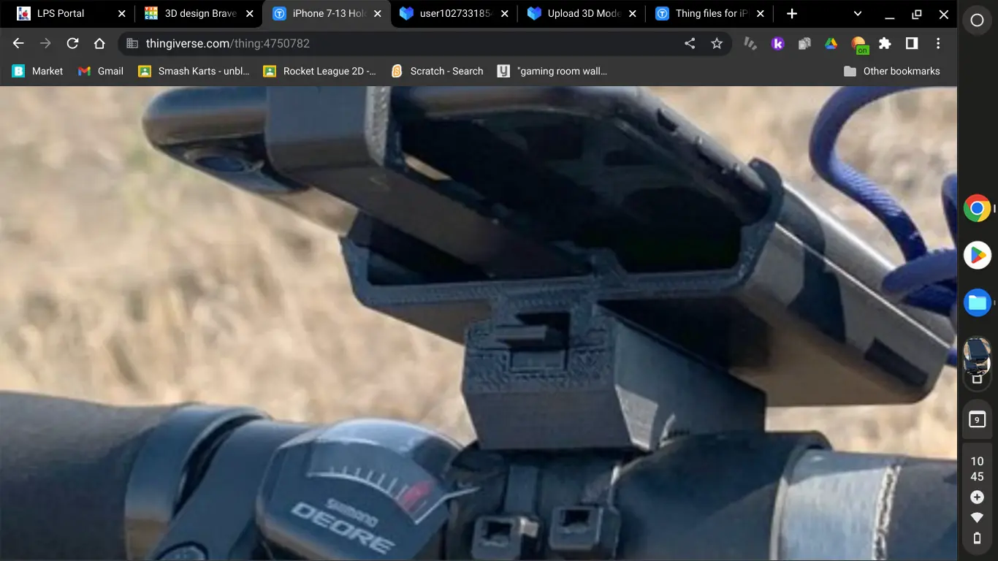Toggle the extension showing the 'on' badge

coord(859,45)
